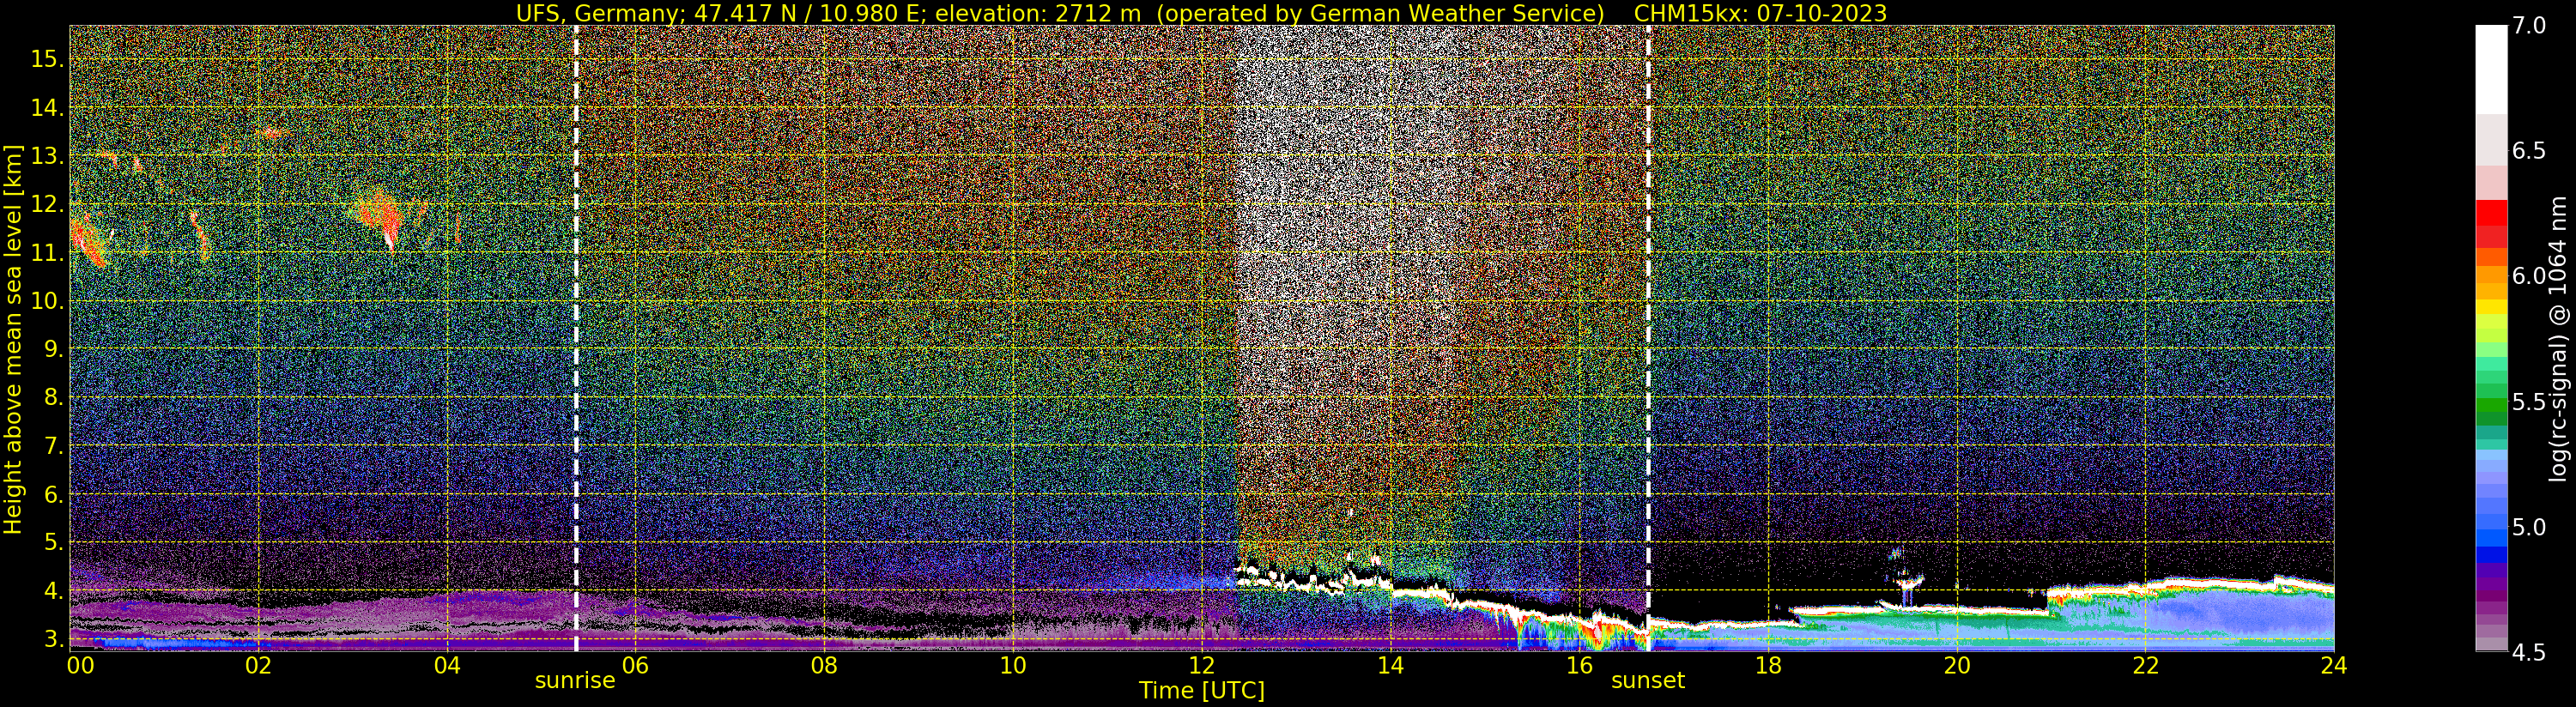The height and width of the screenshot is (707, 2576).
Task: Click the height axis tick label '10.'
Action: (x=47, y=301)
